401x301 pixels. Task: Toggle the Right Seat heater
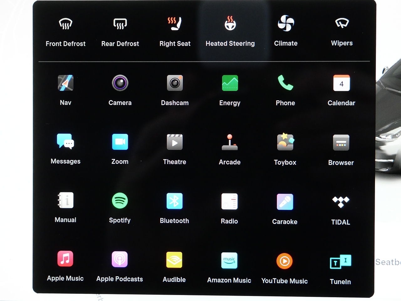[x=175, y=24]
